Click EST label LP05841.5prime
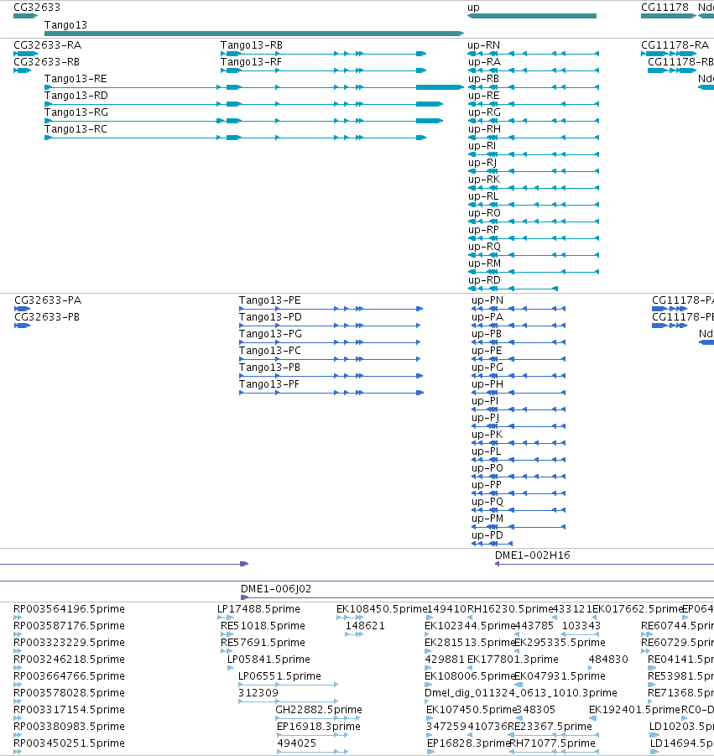 [x=268, y=660]
